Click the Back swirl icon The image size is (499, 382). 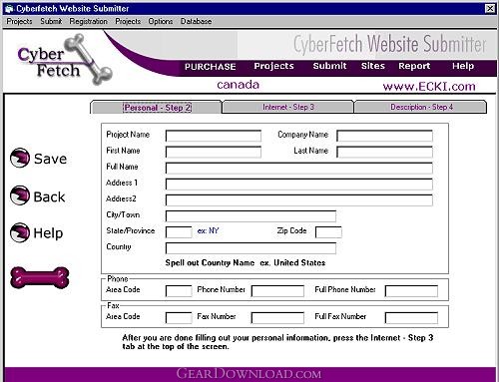(x=20, y=195)
